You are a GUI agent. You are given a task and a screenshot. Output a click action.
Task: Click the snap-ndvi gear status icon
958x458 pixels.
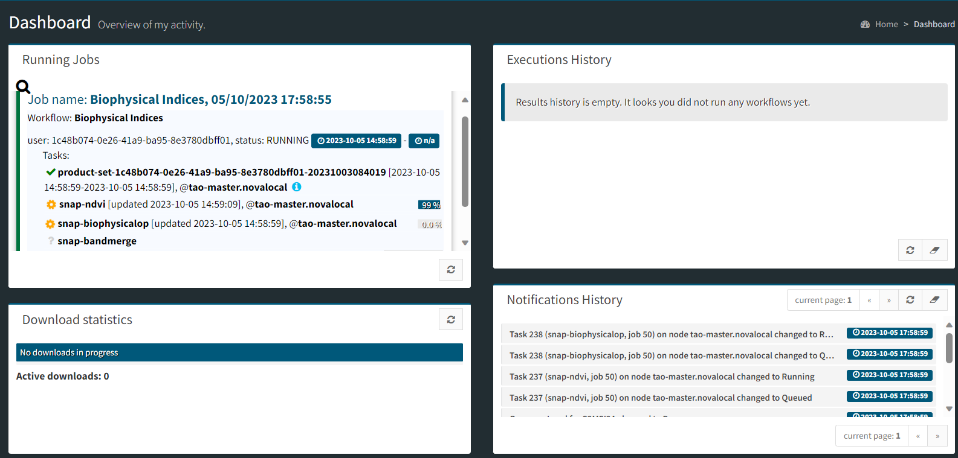[51, 205]
